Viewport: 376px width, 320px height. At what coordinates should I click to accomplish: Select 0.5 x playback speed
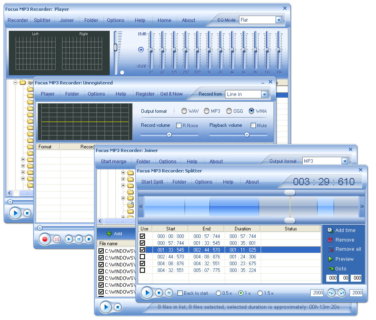coord(218,293)
